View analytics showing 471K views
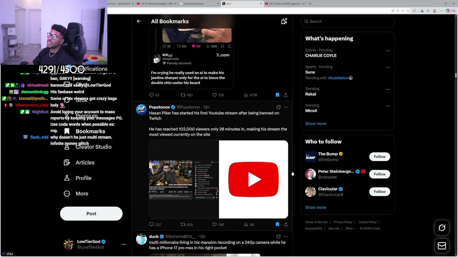Viewport: 458px width, 257px height. coord(250,95)
